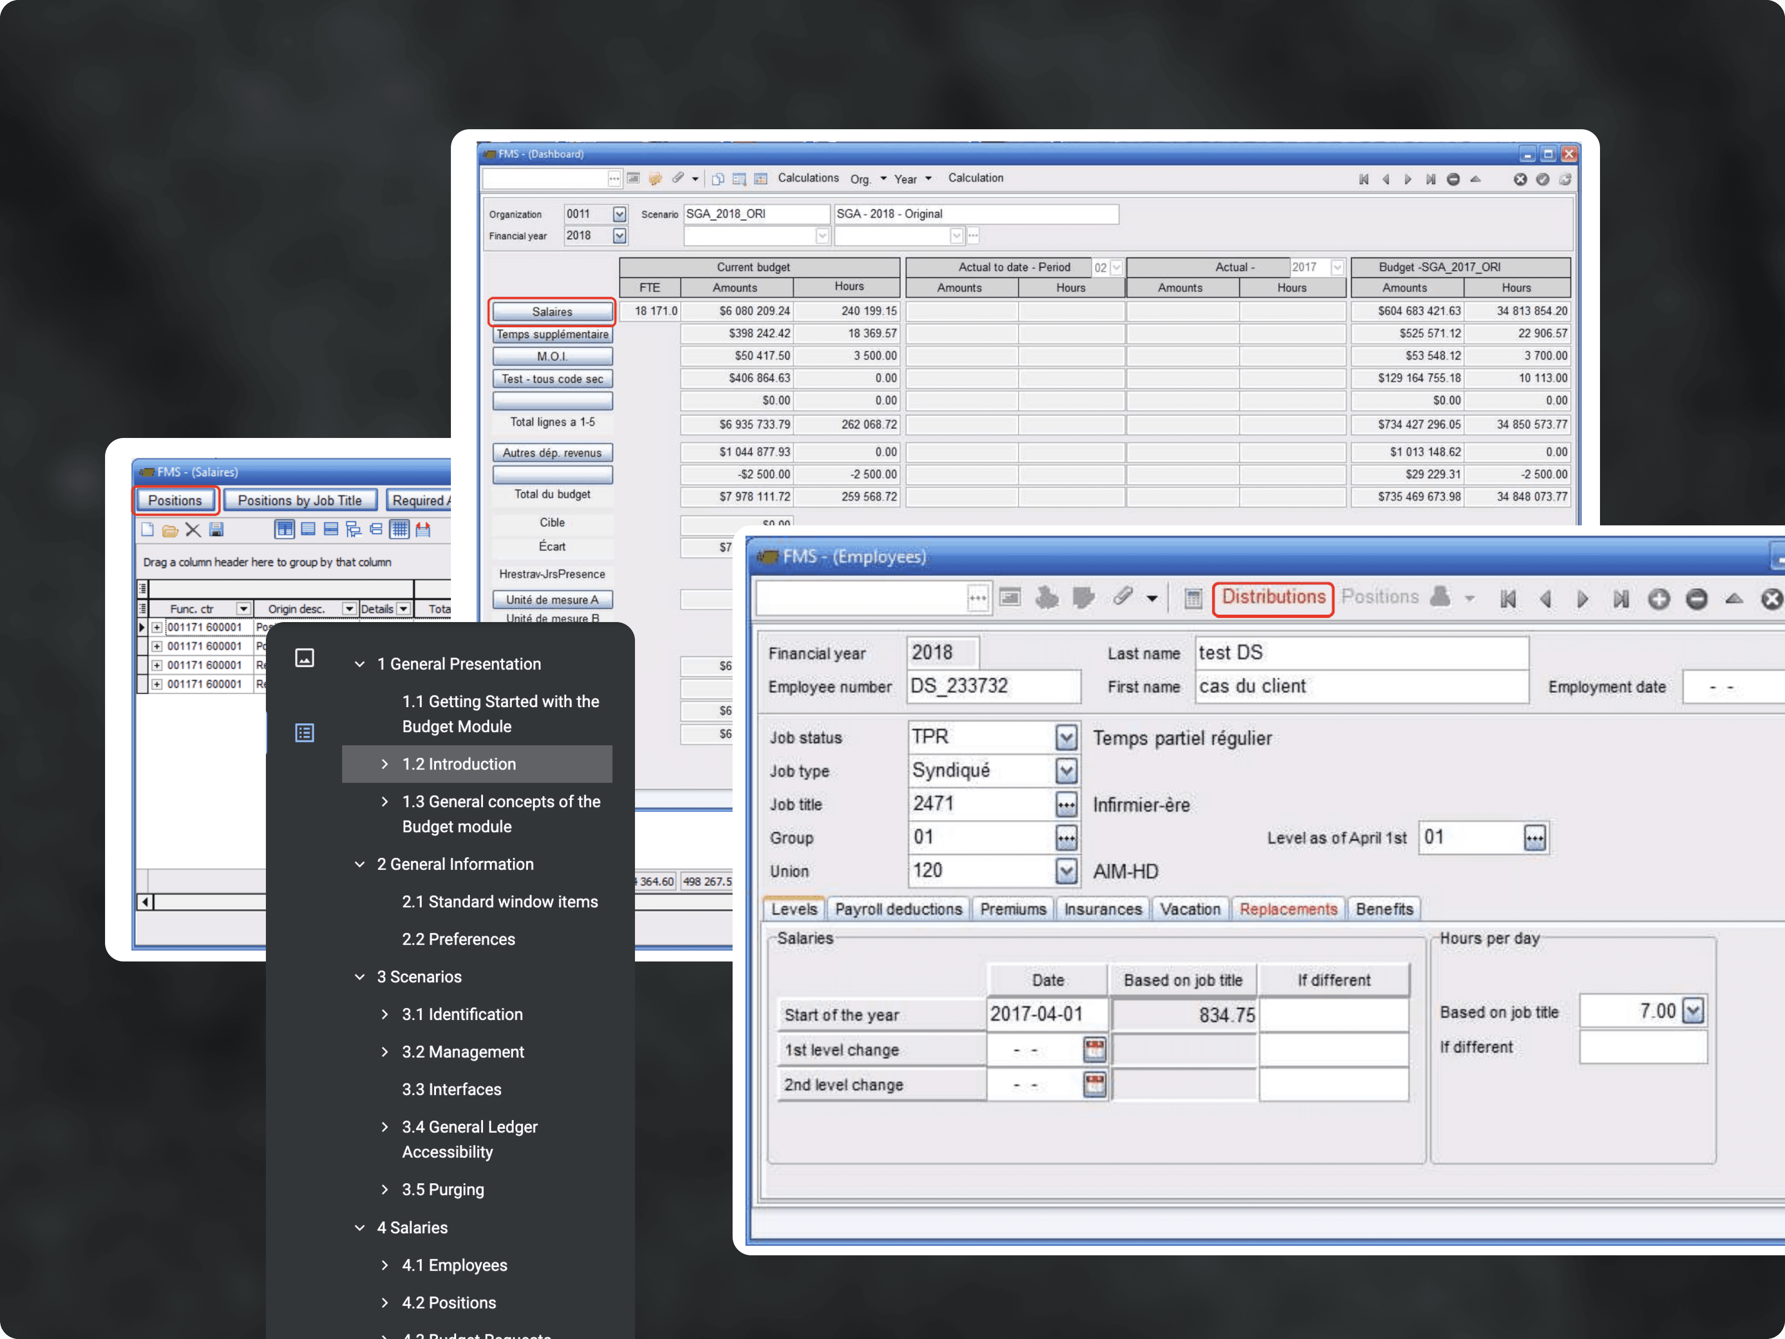1785x1339 pixels.
Task: Toggle the table layout view icon in Salaires
Action: pos(284,530)
